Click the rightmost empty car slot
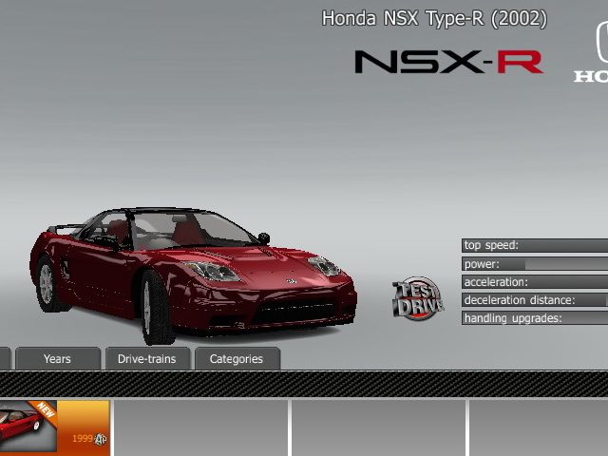Viewport: 608px width, 456px height. coord(539,427)
